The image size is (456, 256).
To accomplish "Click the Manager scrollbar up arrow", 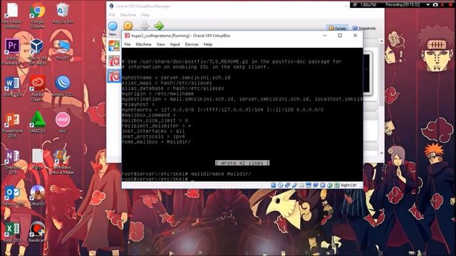I will tap(382, 41).
